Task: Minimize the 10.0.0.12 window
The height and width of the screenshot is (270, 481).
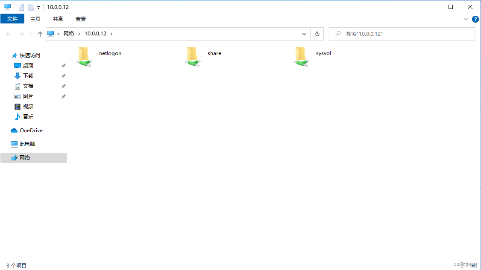Action: (431, 7)
